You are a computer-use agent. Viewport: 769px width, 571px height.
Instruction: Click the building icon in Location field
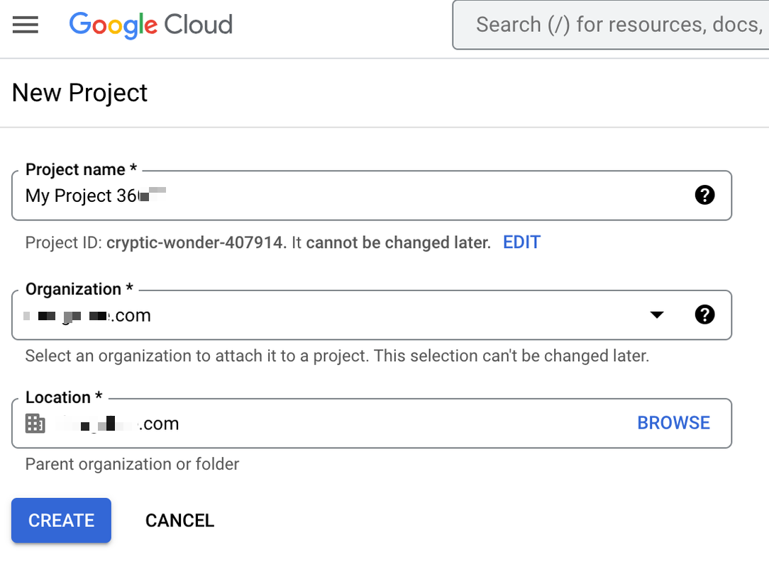coord(35,424)
